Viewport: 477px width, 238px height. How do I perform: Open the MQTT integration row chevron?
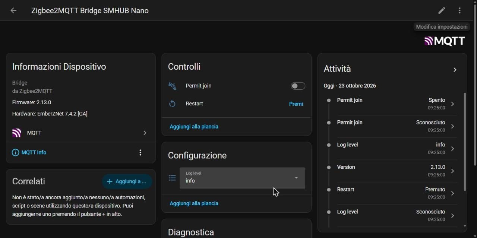145,133
